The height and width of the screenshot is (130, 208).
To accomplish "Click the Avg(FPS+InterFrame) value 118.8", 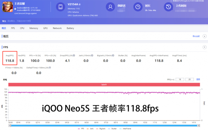I will click(159, 61).
